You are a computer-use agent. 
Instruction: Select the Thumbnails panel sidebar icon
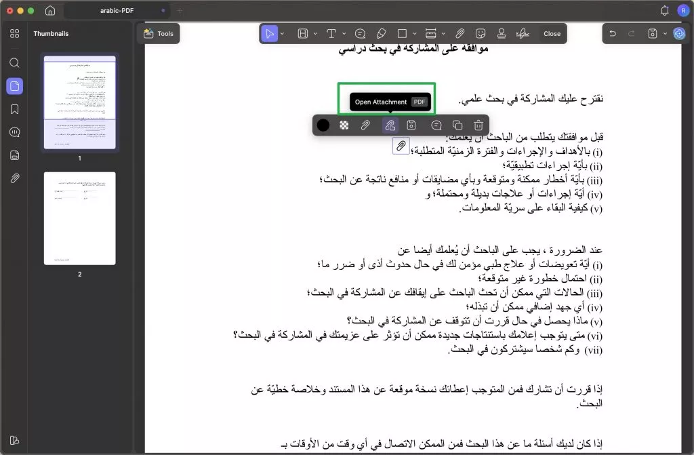click(15, 86)
